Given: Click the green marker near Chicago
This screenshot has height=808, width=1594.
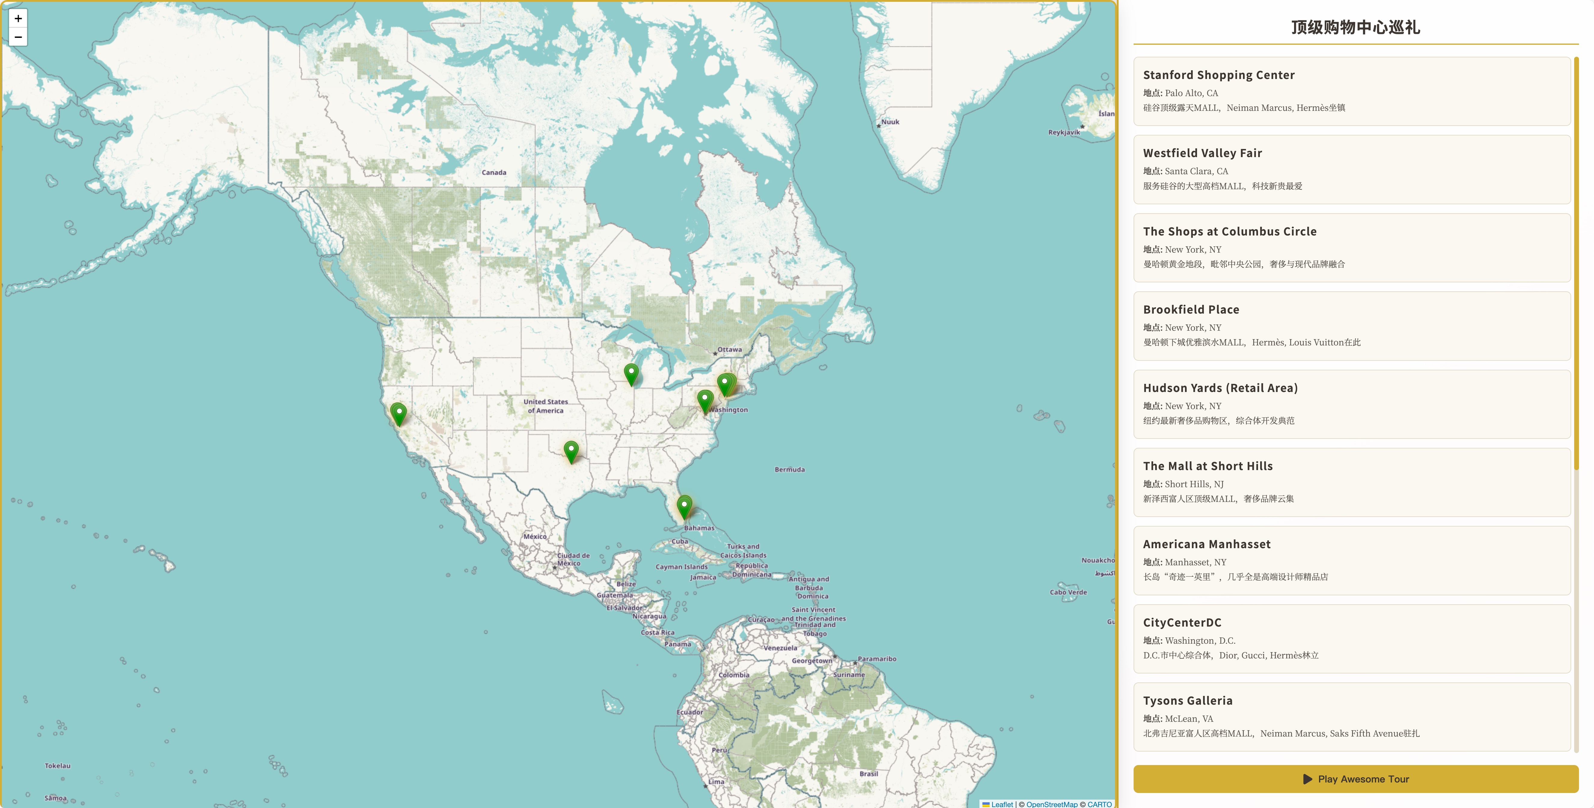Looking at the screenshot, I should tap(631, 375).
